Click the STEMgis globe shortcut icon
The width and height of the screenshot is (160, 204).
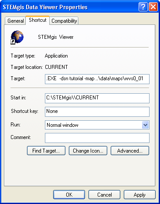coord(17,37)
